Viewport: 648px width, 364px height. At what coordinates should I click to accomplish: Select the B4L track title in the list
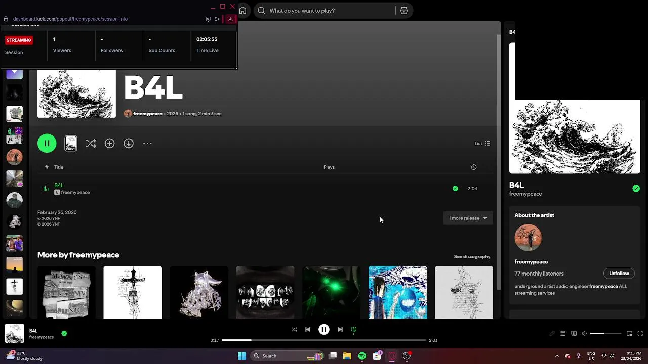pos(59,186)
